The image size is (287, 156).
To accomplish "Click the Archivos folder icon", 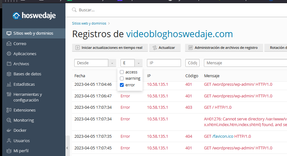I will [x=9, y=64].
